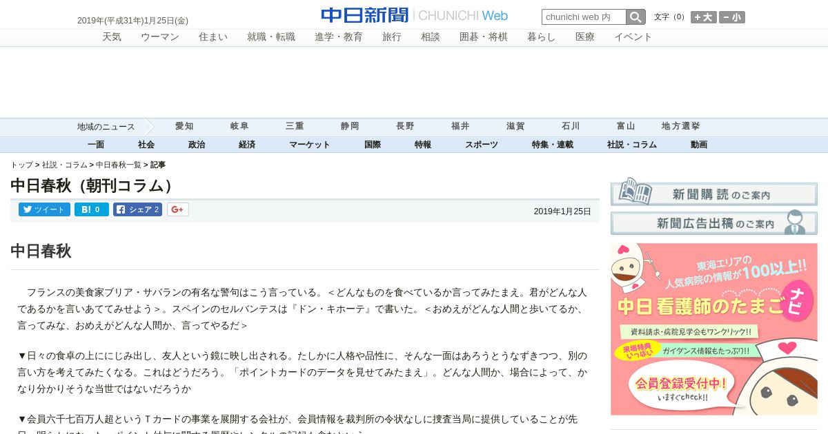Go to the スポーツ section
The image size is (828, 434).
pos(482,145)
